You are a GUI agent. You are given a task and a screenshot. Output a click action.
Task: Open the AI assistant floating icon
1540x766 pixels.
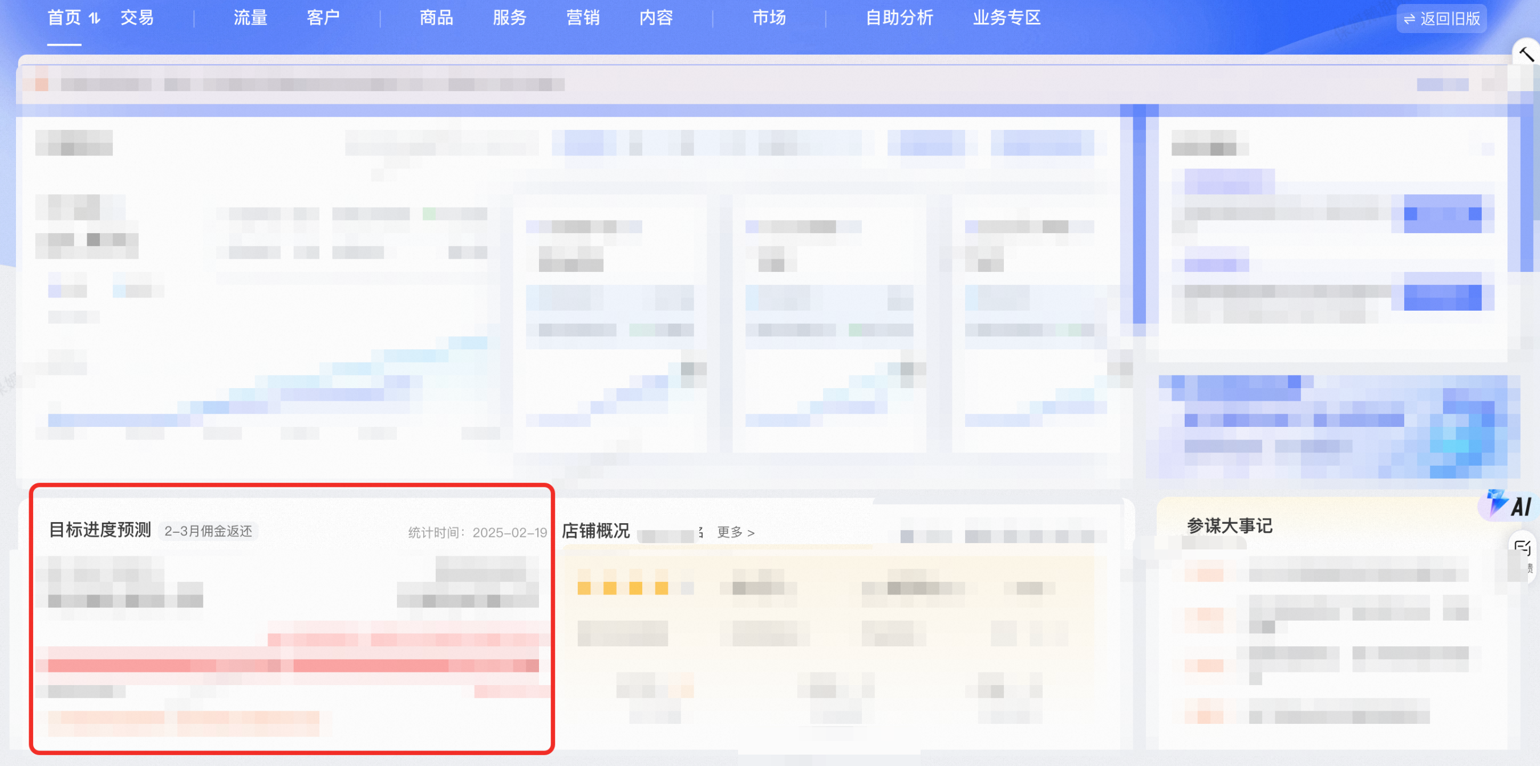pyautogui.click(x=1509, y=505)
